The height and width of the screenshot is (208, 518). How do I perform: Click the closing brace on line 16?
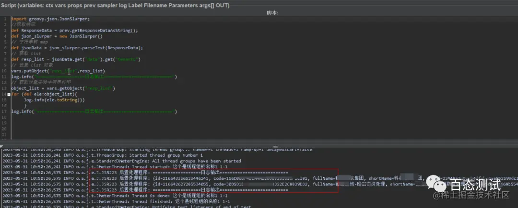(25, 106)
